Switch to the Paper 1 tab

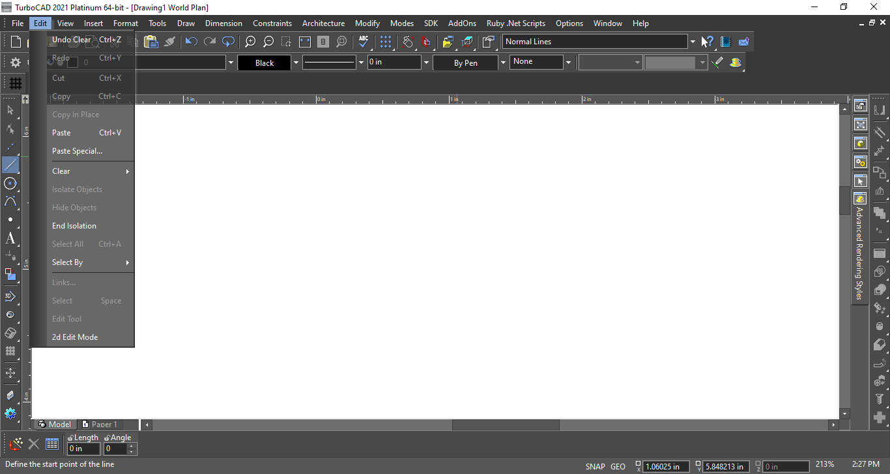[x=99, y=425]
